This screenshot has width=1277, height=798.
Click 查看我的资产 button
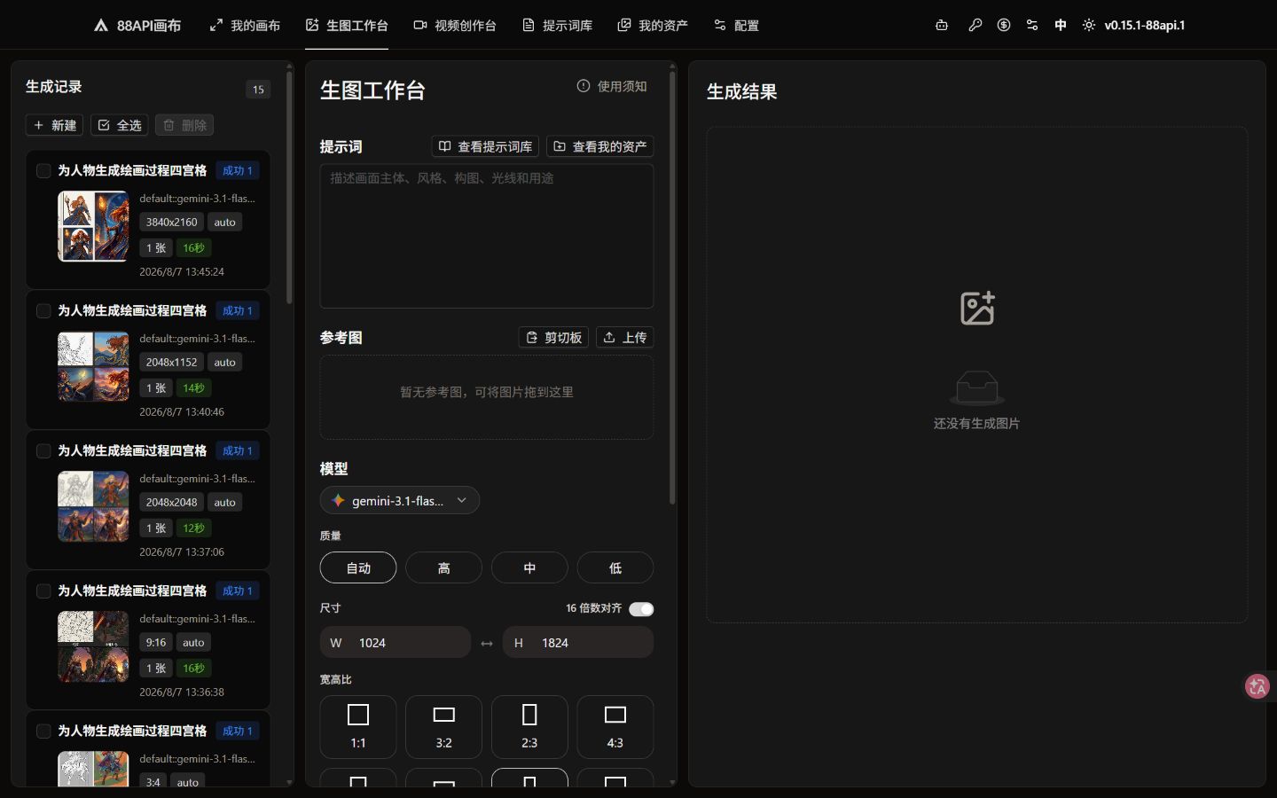[x=600, y=146]
